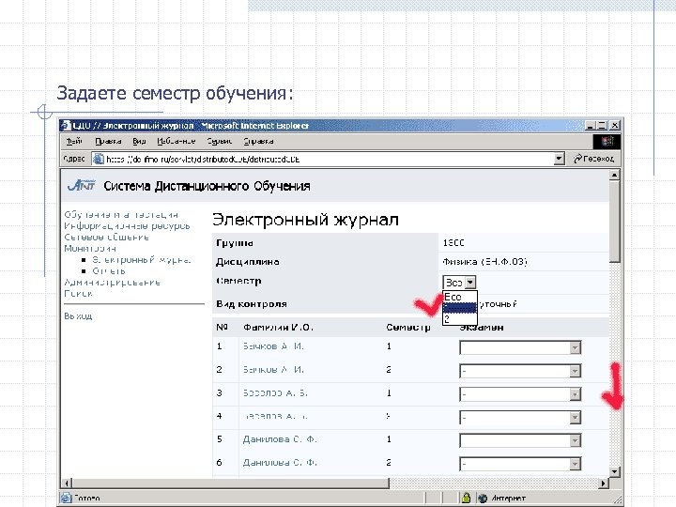Open exam grade dropdown for row 5
The image size is (676, 507).
575,440
